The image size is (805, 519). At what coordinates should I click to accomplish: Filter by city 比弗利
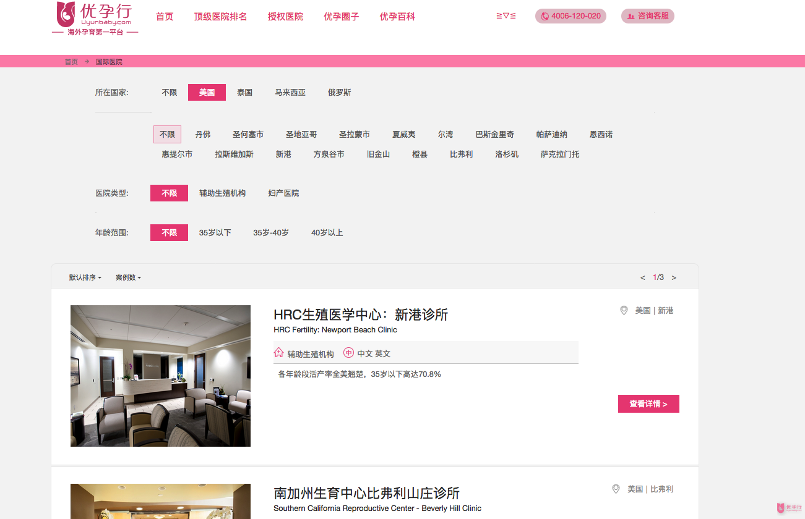(462, 154)
